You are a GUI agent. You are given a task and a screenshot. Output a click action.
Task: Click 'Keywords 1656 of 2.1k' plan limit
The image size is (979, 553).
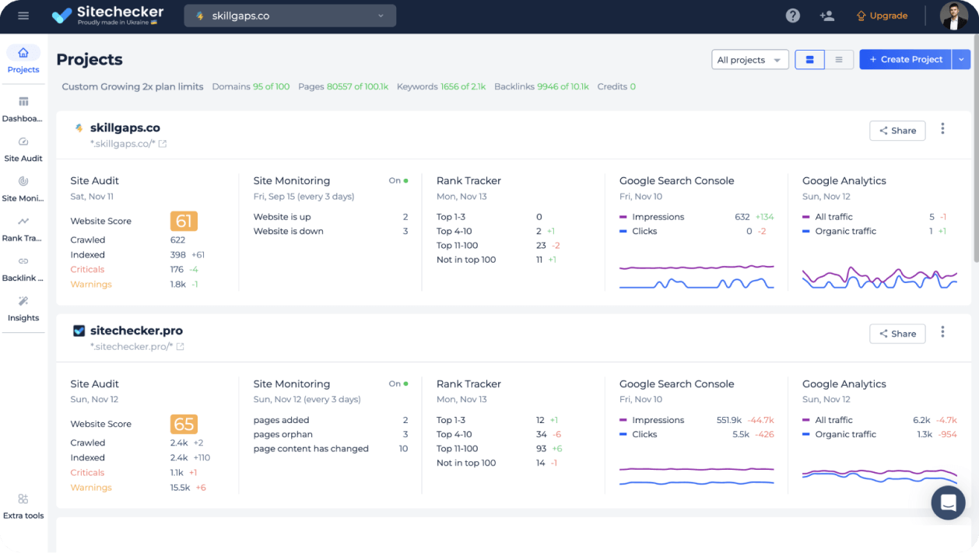point(441,87)
